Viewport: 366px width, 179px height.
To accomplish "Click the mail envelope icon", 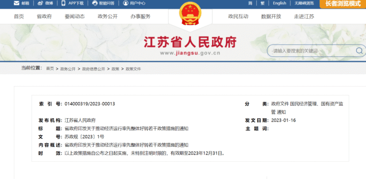I will coord(16,3).
